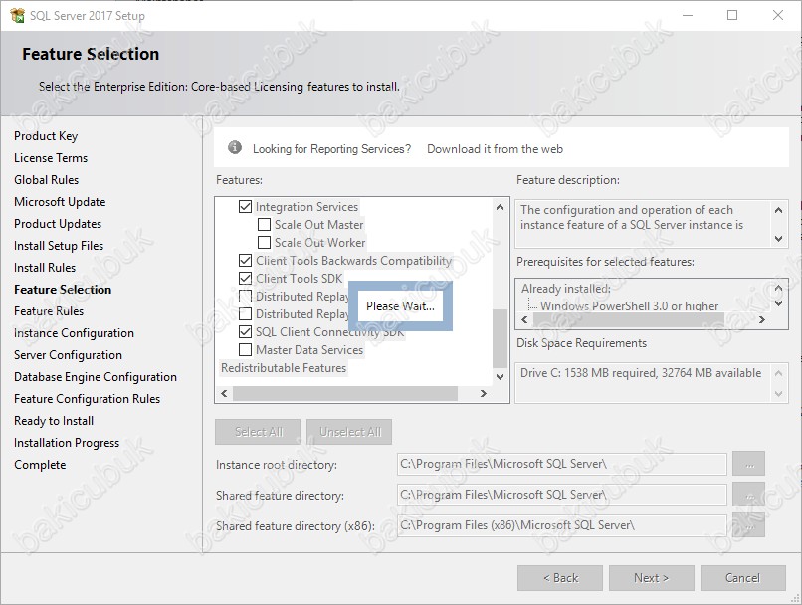Click the down arrow of the Features list scrollbar
Image resolution: width=802 pixels, height=605 pixels.
500,377
